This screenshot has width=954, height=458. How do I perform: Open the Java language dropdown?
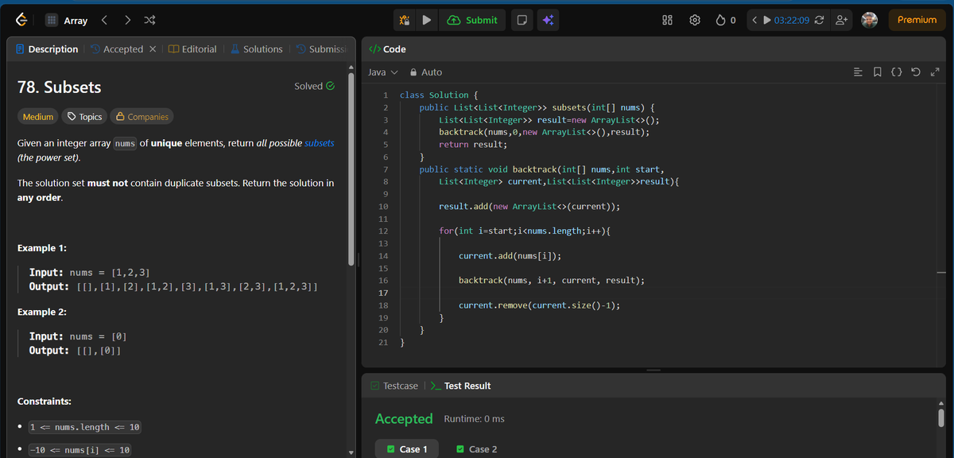pos(383,72)
